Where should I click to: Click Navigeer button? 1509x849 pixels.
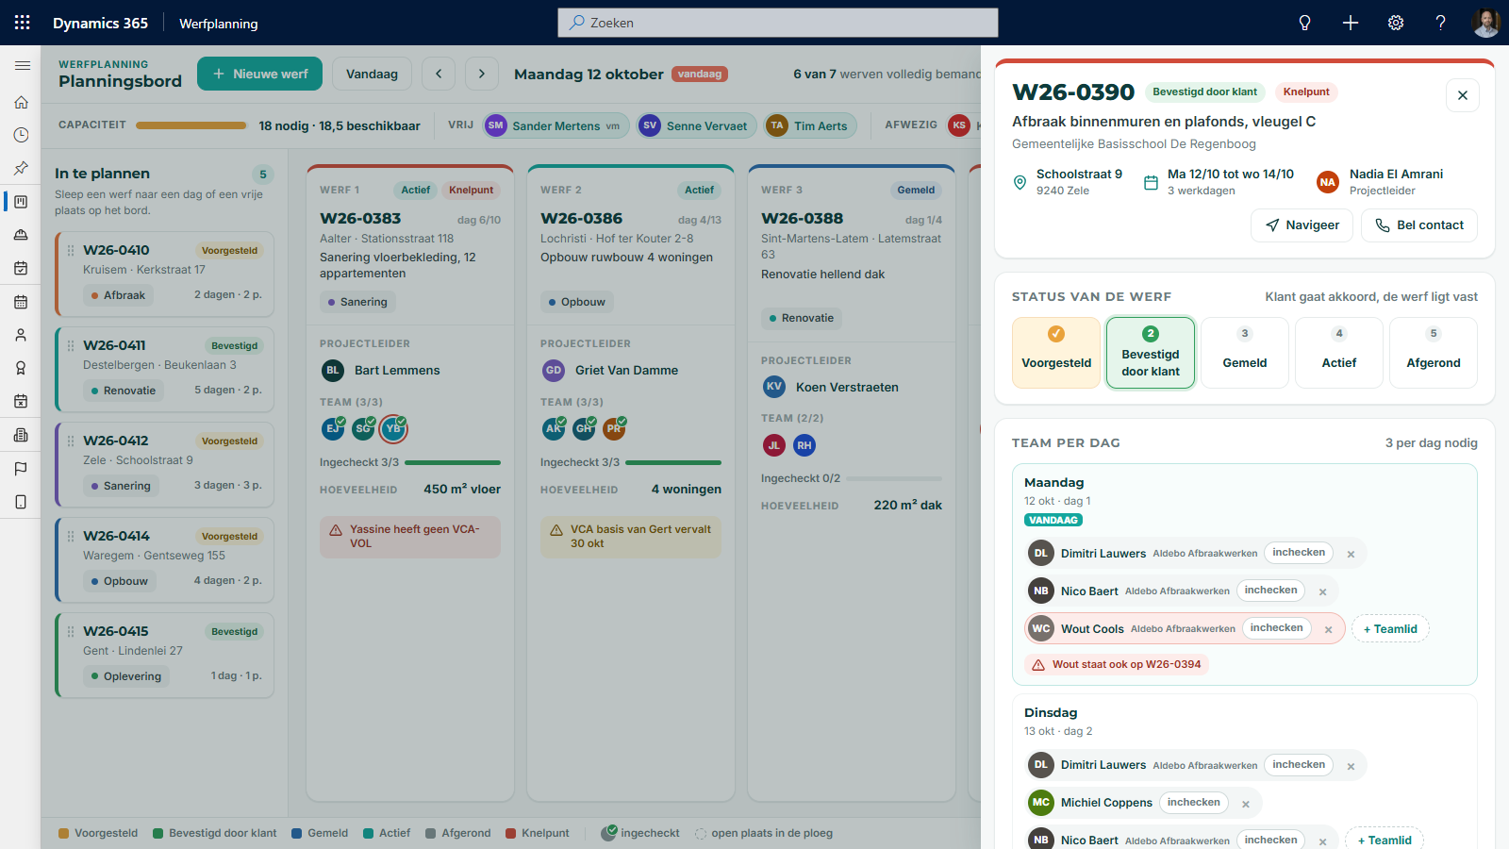pos(1302,225)
